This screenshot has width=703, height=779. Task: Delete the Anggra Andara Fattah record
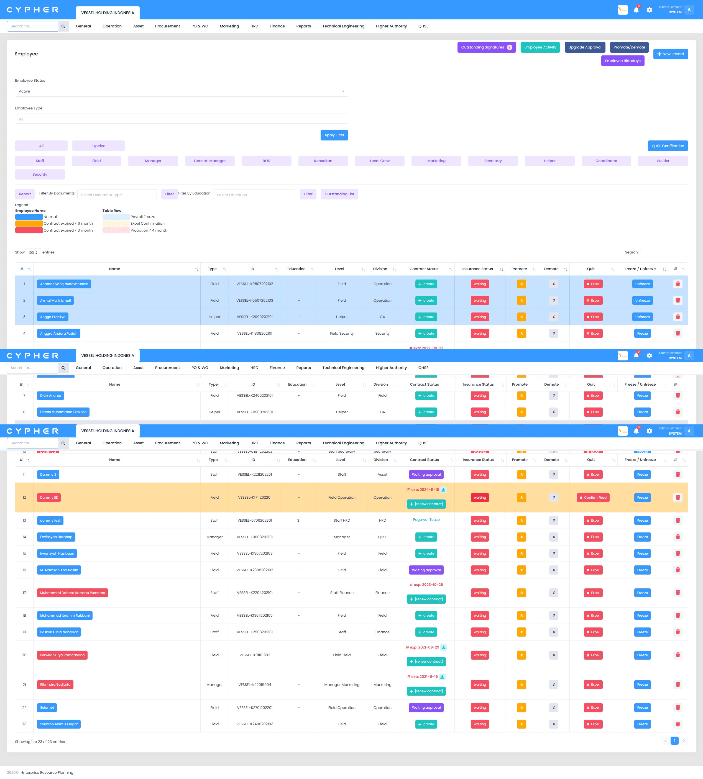[x=678, y=333]
